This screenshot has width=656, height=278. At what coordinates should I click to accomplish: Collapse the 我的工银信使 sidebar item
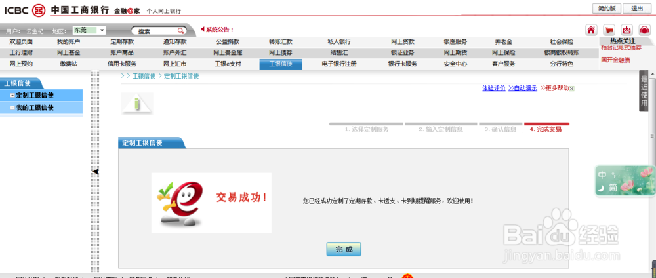click(x=12, y=108)
